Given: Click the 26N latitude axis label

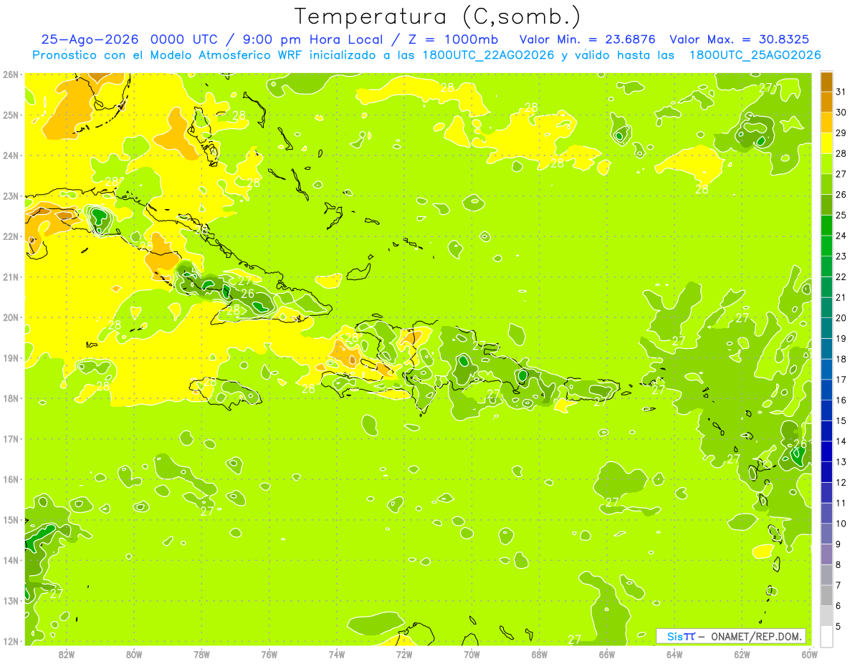Looking at the screenshot, I should pos(11,74).
